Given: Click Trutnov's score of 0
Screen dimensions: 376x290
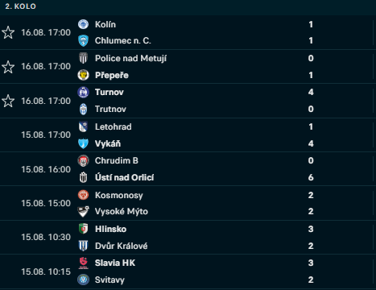Looking at the screenshot, I should (311, 109).
